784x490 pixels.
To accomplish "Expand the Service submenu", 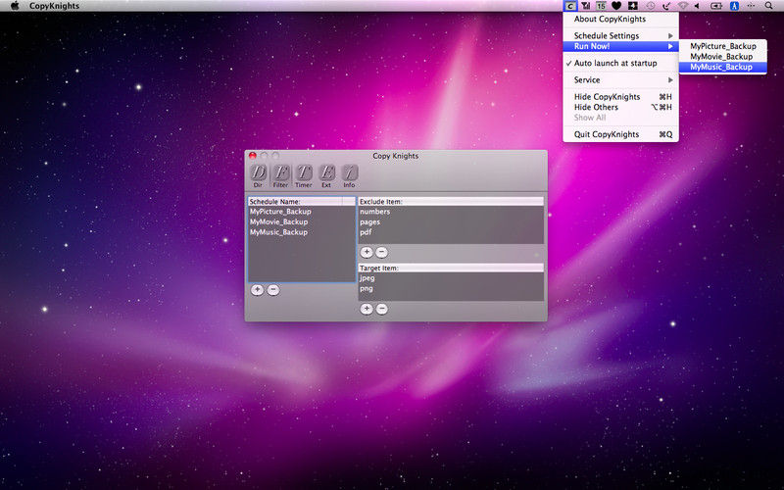I will click(620, 80).
